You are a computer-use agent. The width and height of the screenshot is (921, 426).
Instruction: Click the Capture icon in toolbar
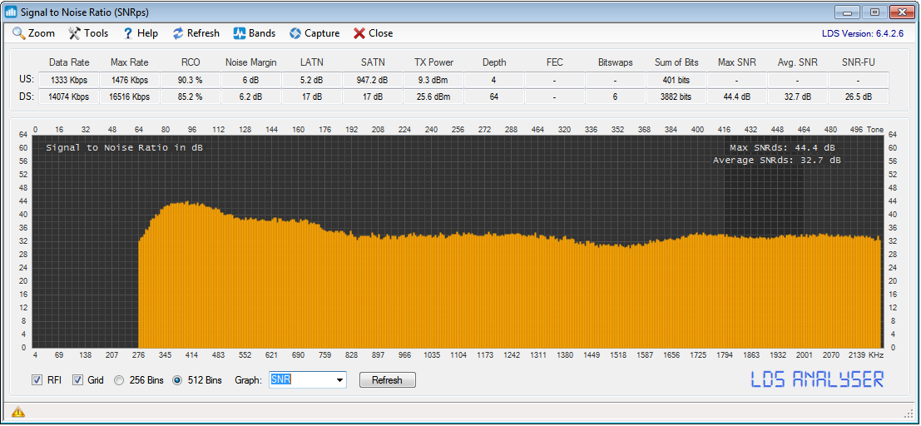295,33
